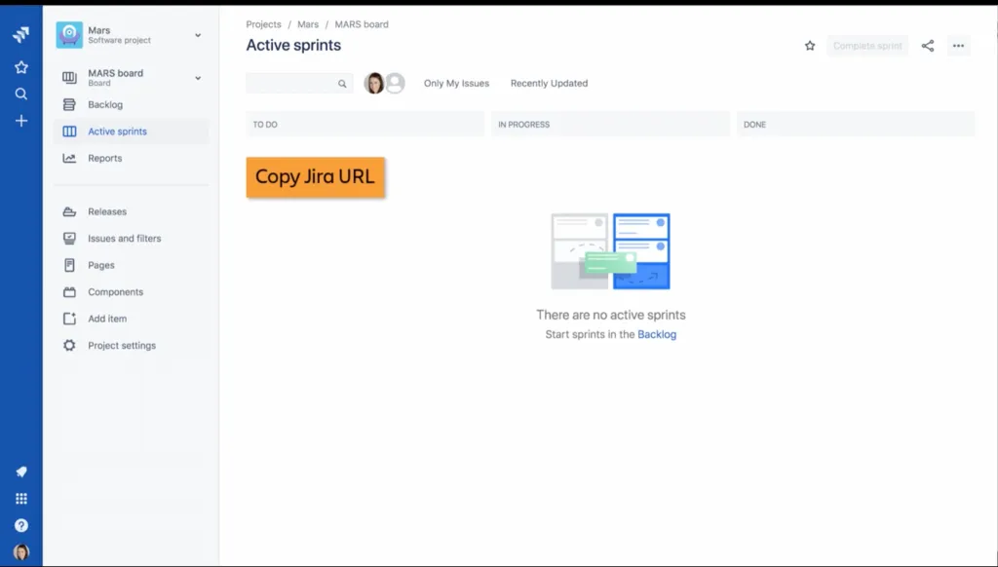This screenshot has height=567, width=998.
Task: Open Reports in the sidebar
Action: (132, 158)
